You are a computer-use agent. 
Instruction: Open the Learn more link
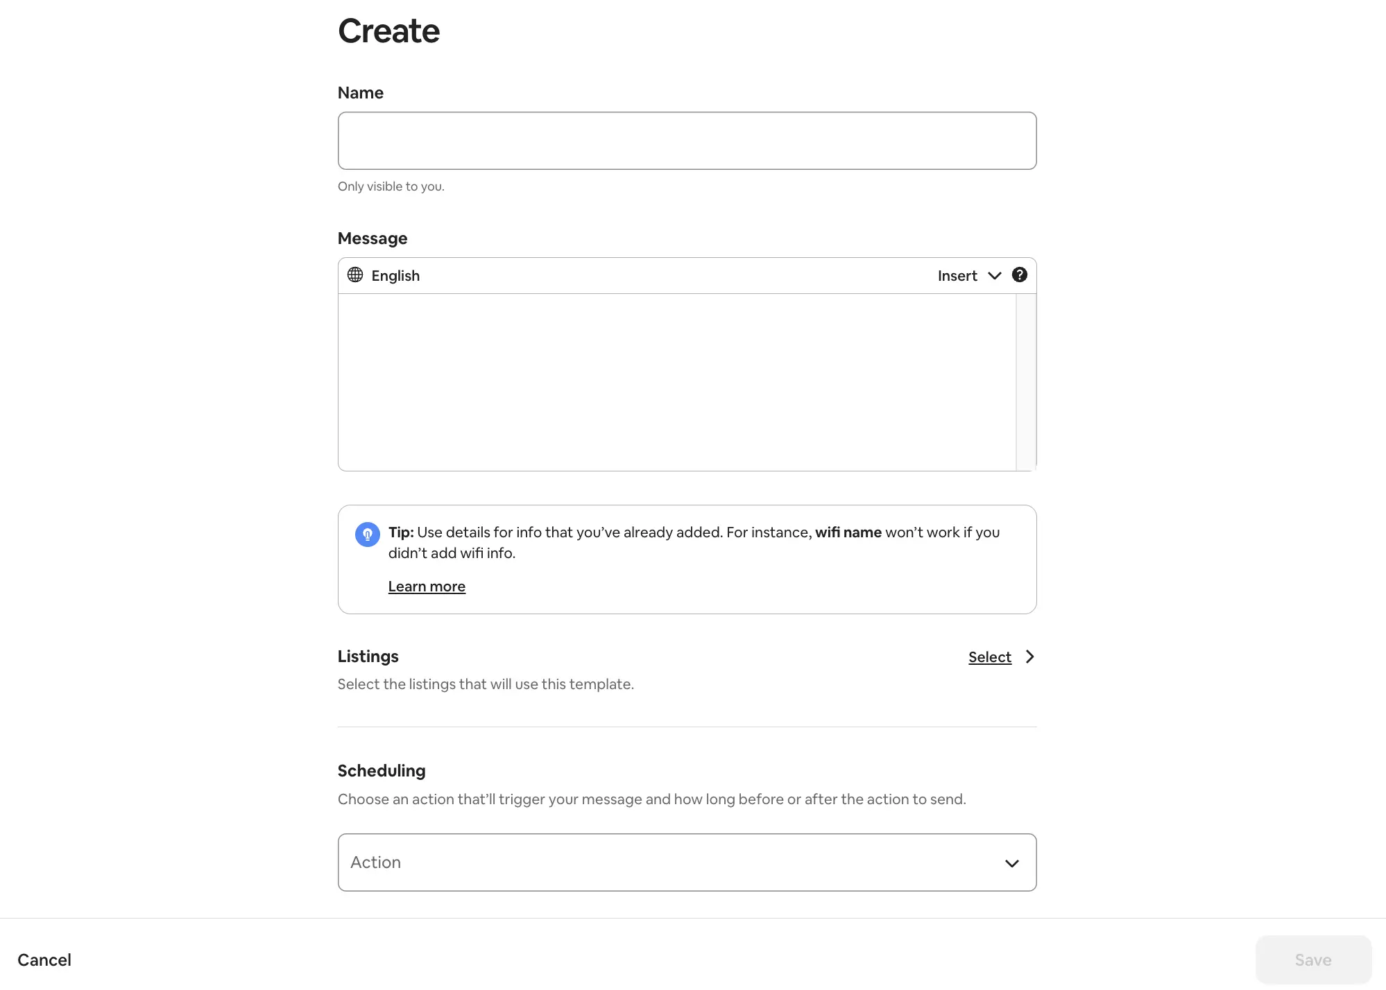point(427,587)
